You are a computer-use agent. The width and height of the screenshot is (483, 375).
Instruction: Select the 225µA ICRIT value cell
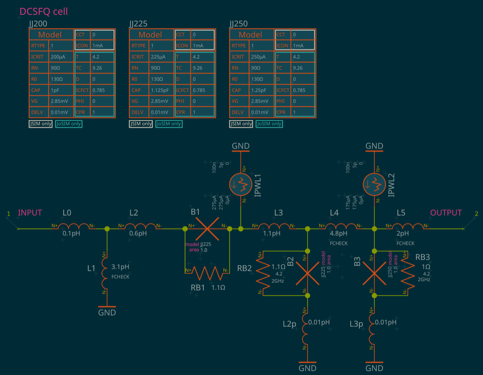(162, 57)
